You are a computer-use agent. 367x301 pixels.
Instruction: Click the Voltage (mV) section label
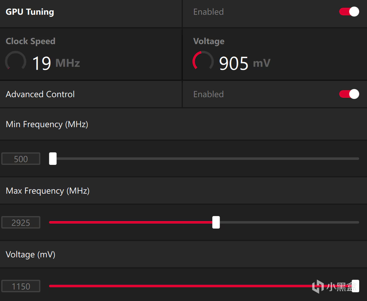pos(31,254)
